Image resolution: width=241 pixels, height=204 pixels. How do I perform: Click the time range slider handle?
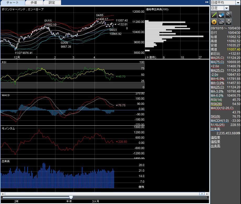[71, 197]
